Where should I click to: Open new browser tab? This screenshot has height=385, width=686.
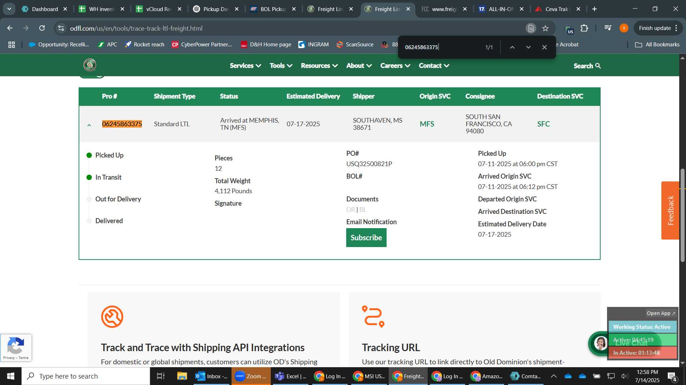595,9
